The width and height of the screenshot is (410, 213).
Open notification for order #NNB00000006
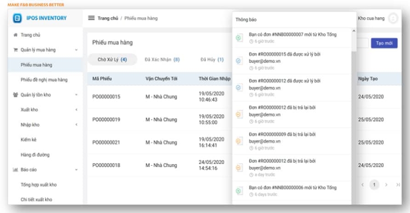[292, 191]
